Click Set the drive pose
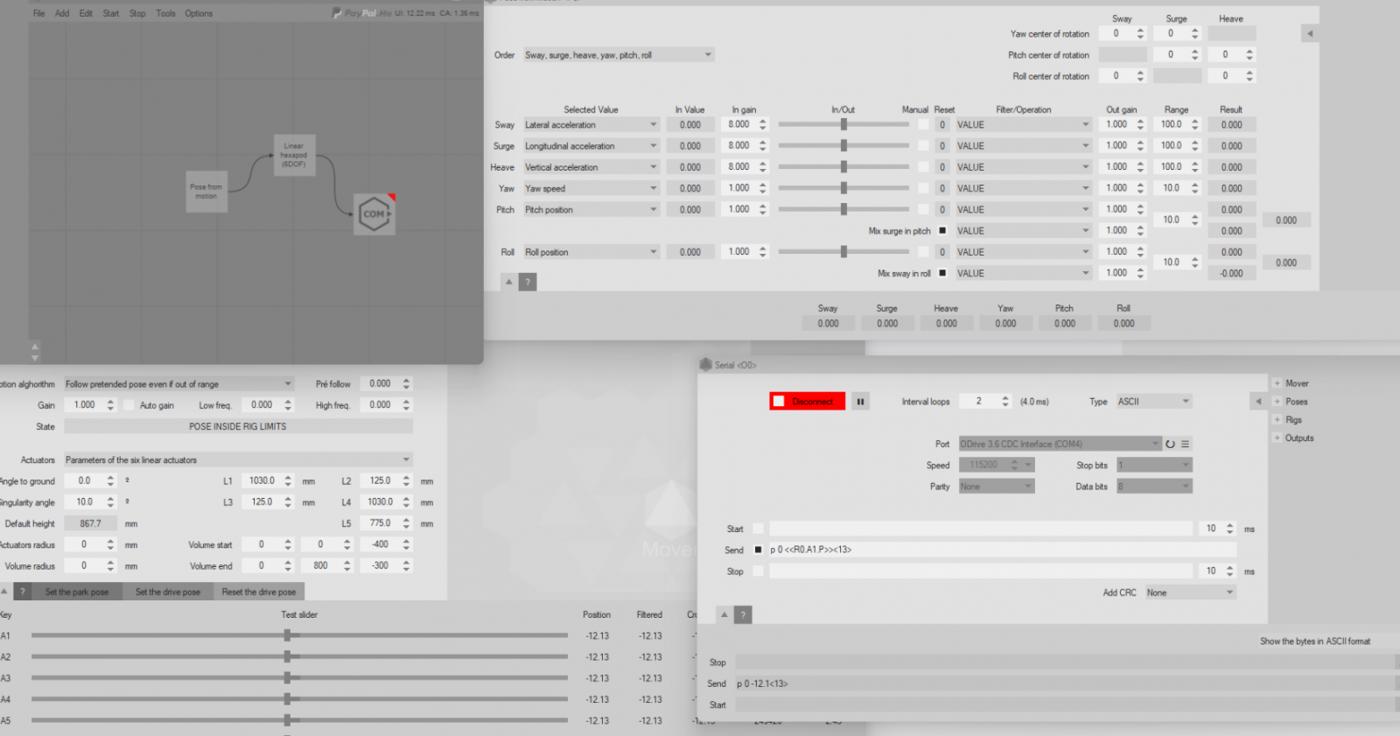Viewport: 1400px width, 736px height. coord(168,592)
